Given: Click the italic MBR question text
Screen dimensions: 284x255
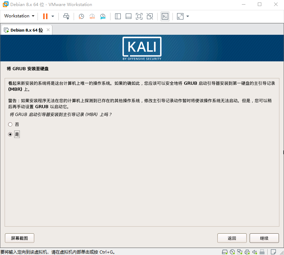Looking at the screenshot, I should point(61,115).
